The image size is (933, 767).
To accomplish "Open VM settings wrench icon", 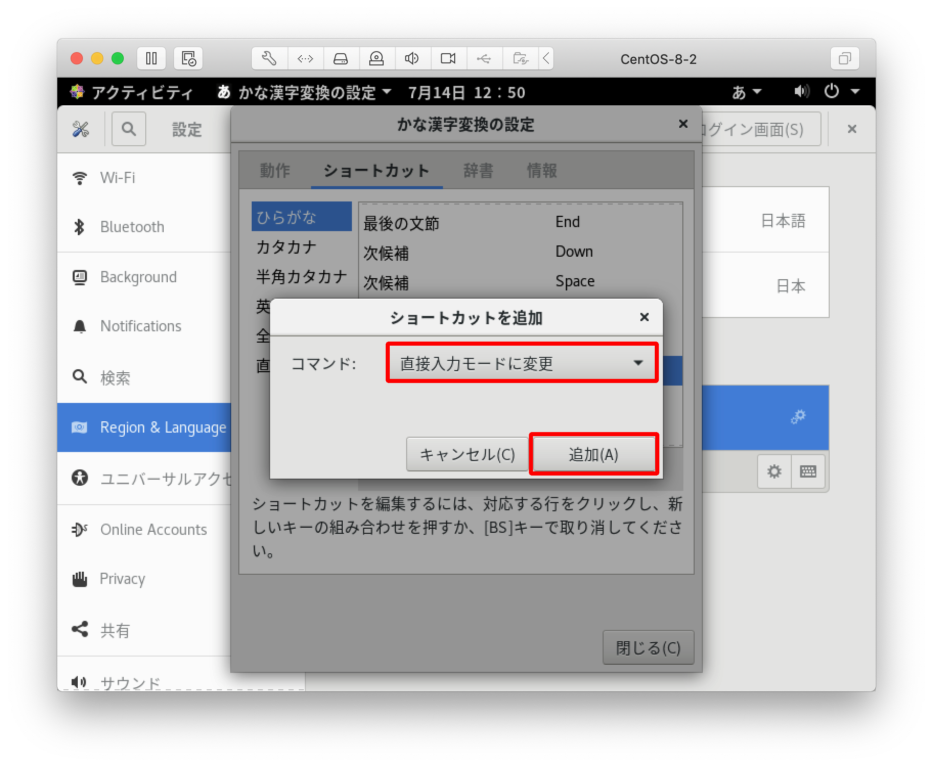I will [x=270, y=58].
